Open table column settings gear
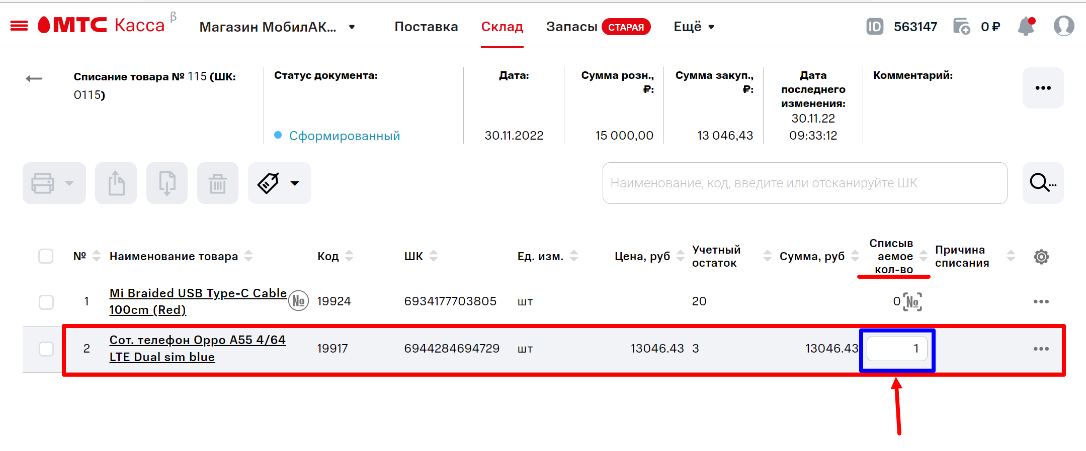 click(x=1041, y=257)
